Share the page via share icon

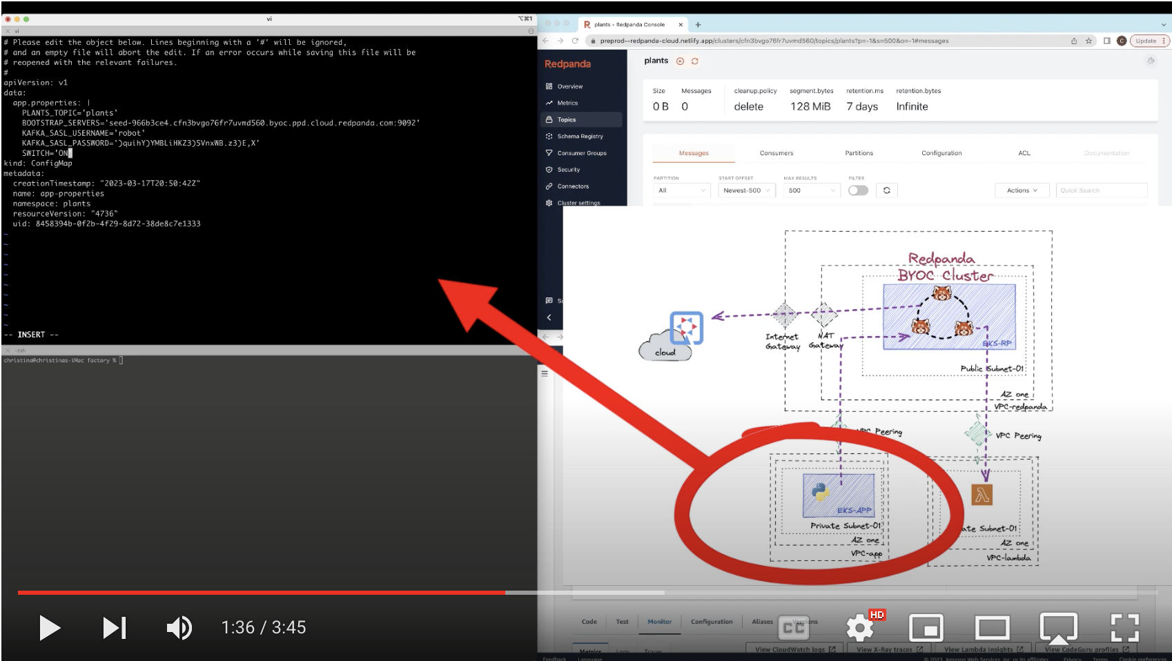click(1074, 41)
